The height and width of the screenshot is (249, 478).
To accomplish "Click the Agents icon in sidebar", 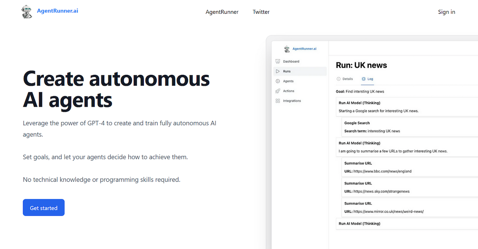I will (278, 81).
